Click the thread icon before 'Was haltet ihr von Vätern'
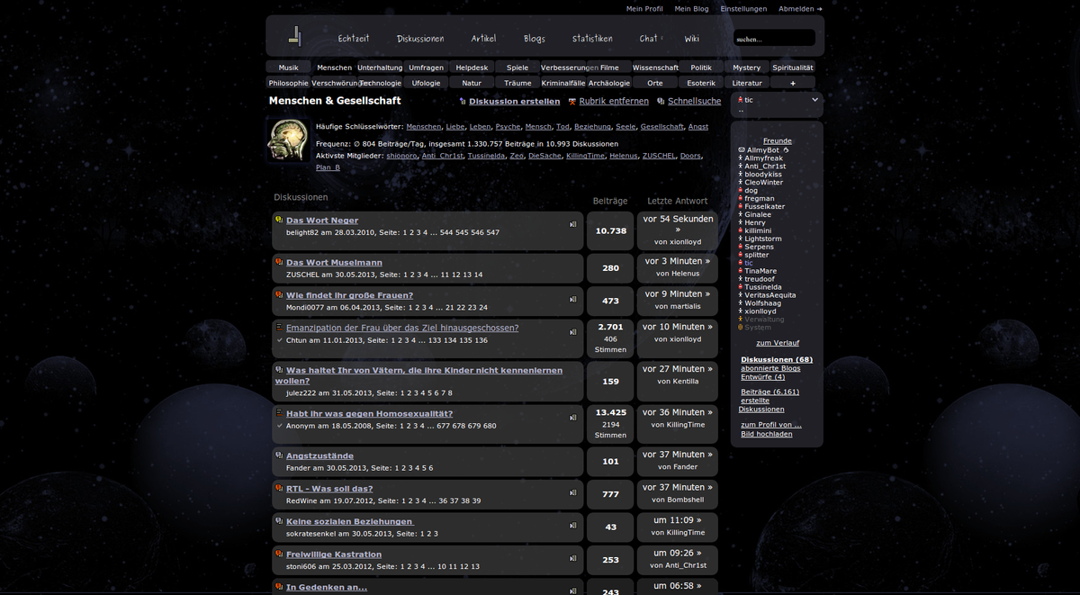1080x595 pixels. tap(279, 370)
